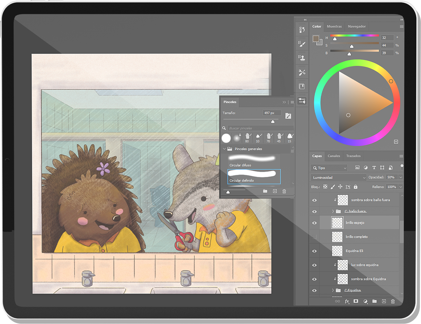The image size is (421, 324).
Task: Switch to the Trazados tab
Action: 353,156
